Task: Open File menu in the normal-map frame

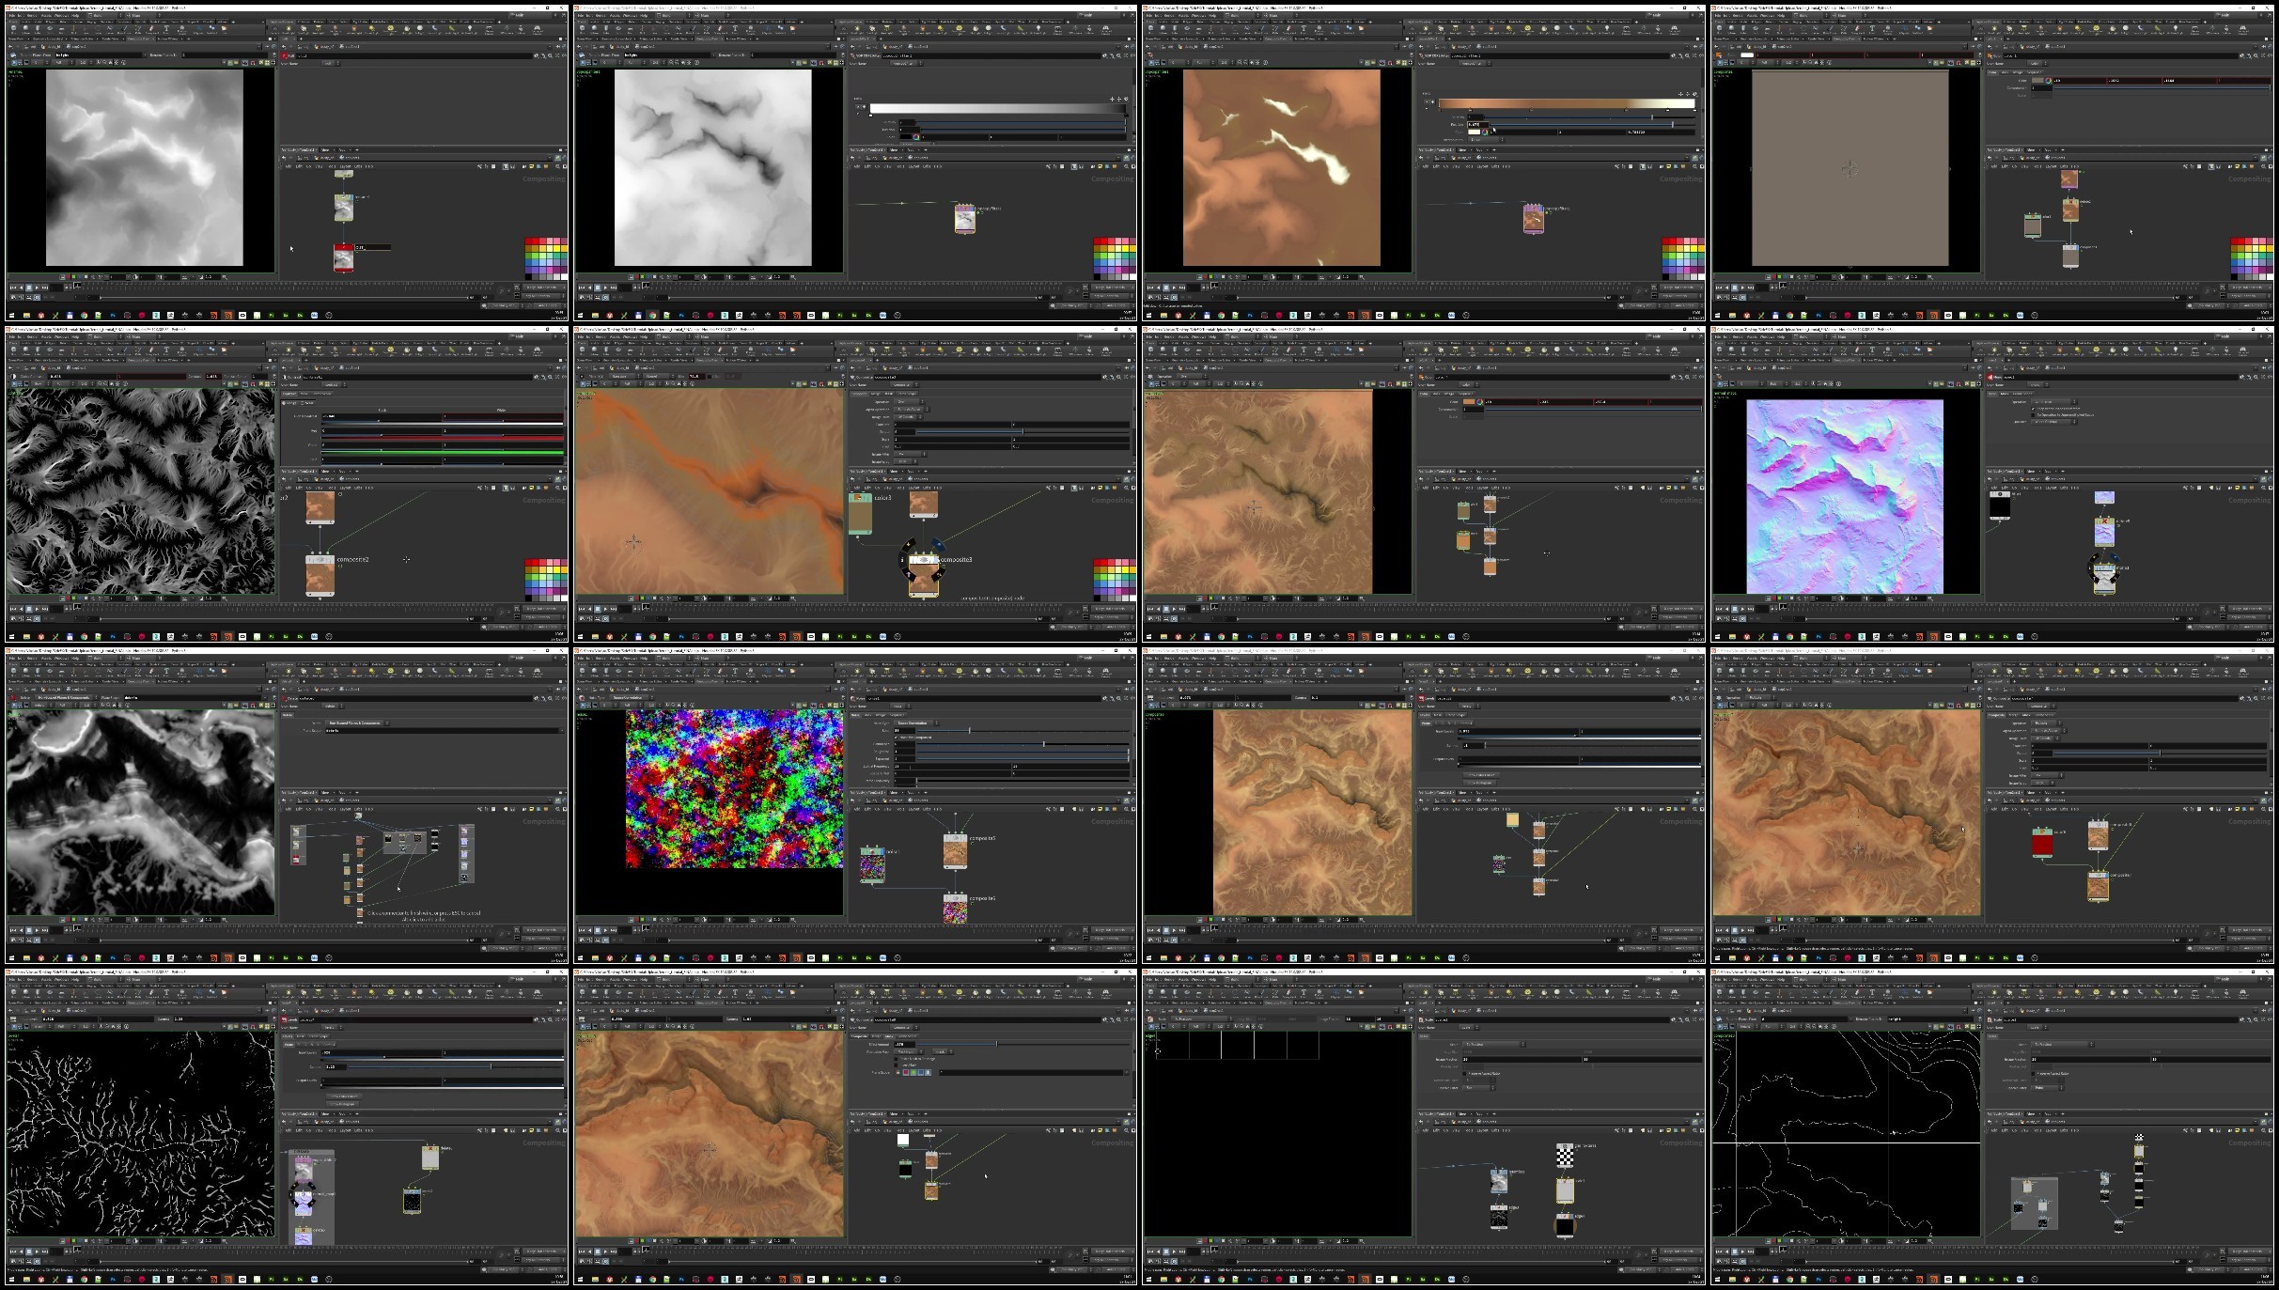Action: click(1719, 336)
